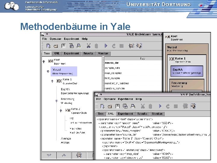217x163 pixels.
Task: Click Save disk icon in back YALE window
Action: point(64,46)
